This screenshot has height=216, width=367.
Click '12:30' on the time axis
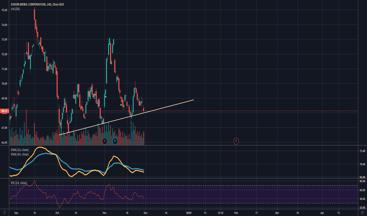click(221, 213)
